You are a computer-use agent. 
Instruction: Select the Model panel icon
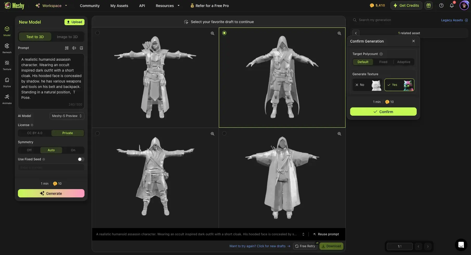7,31
